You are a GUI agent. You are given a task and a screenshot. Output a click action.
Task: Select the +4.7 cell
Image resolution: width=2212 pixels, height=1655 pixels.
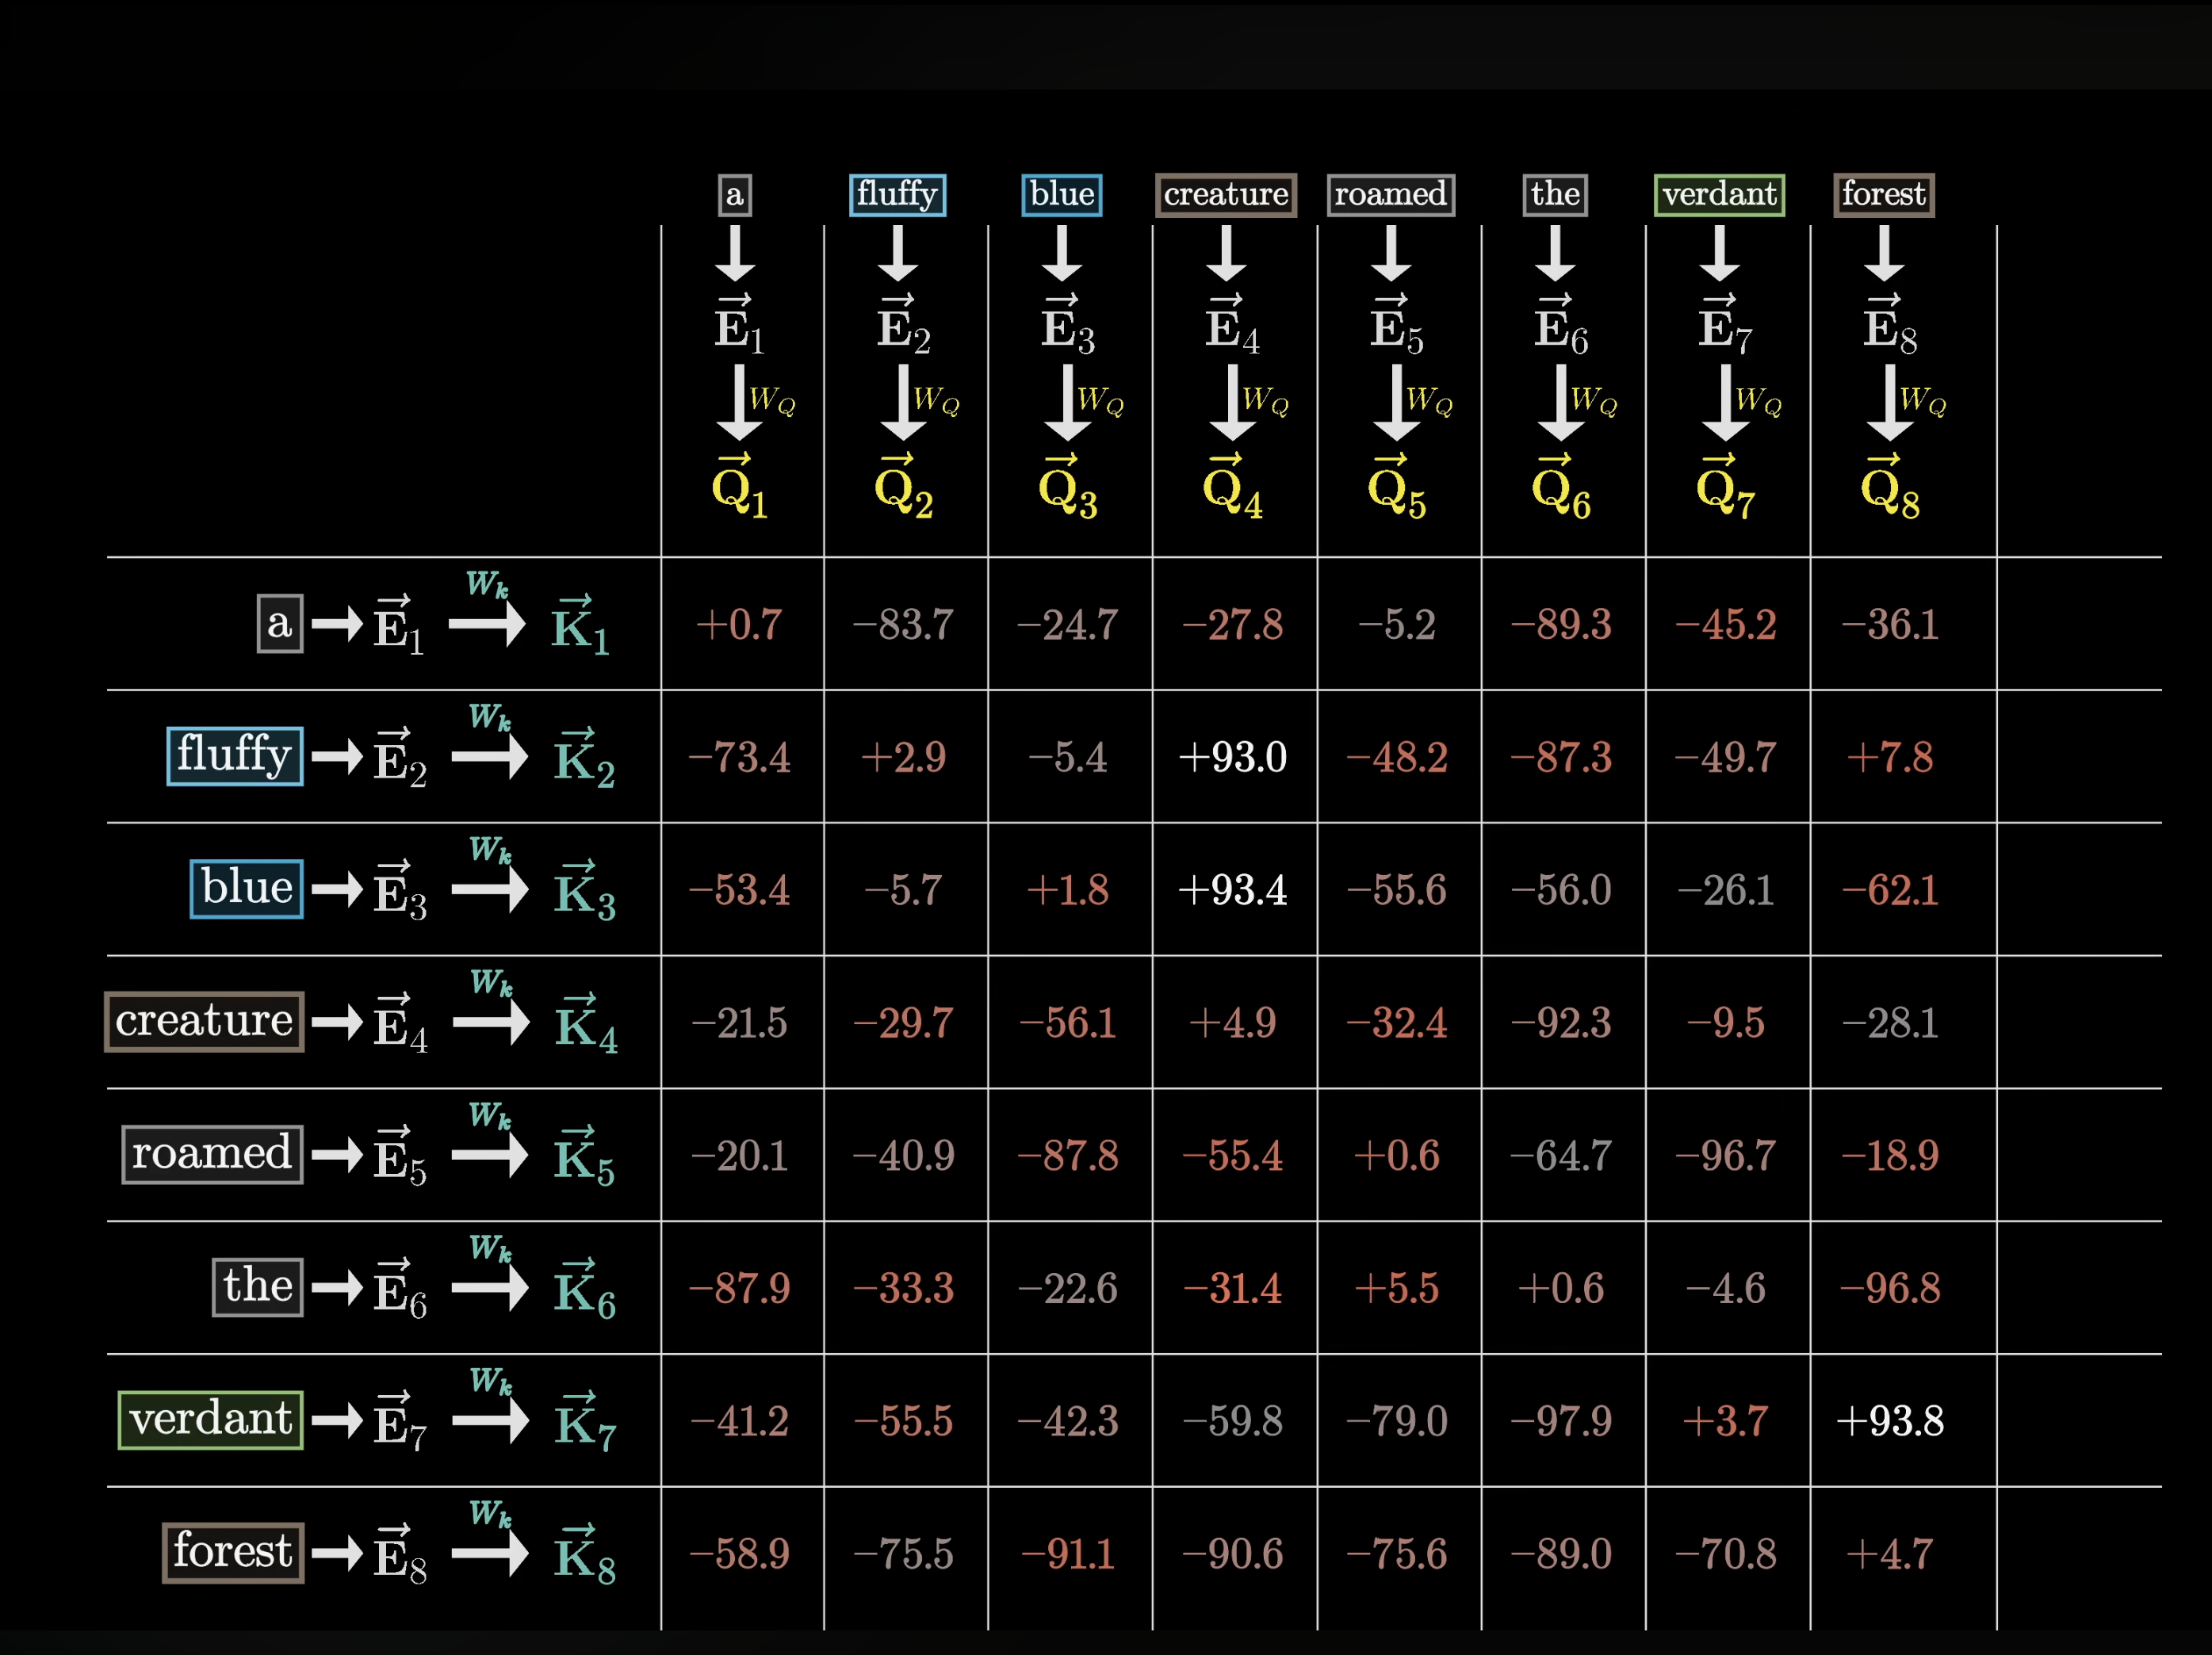[x=1889, y=1553]
